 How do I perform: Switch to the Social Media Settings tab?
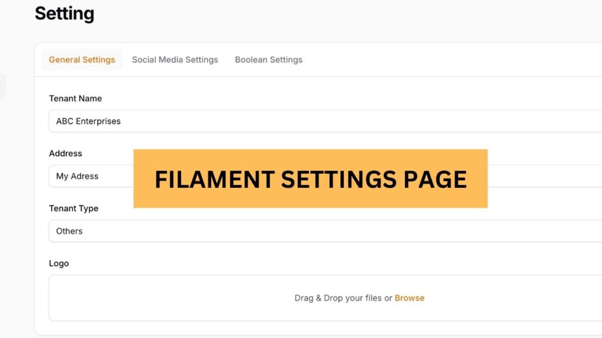(175, 59)
